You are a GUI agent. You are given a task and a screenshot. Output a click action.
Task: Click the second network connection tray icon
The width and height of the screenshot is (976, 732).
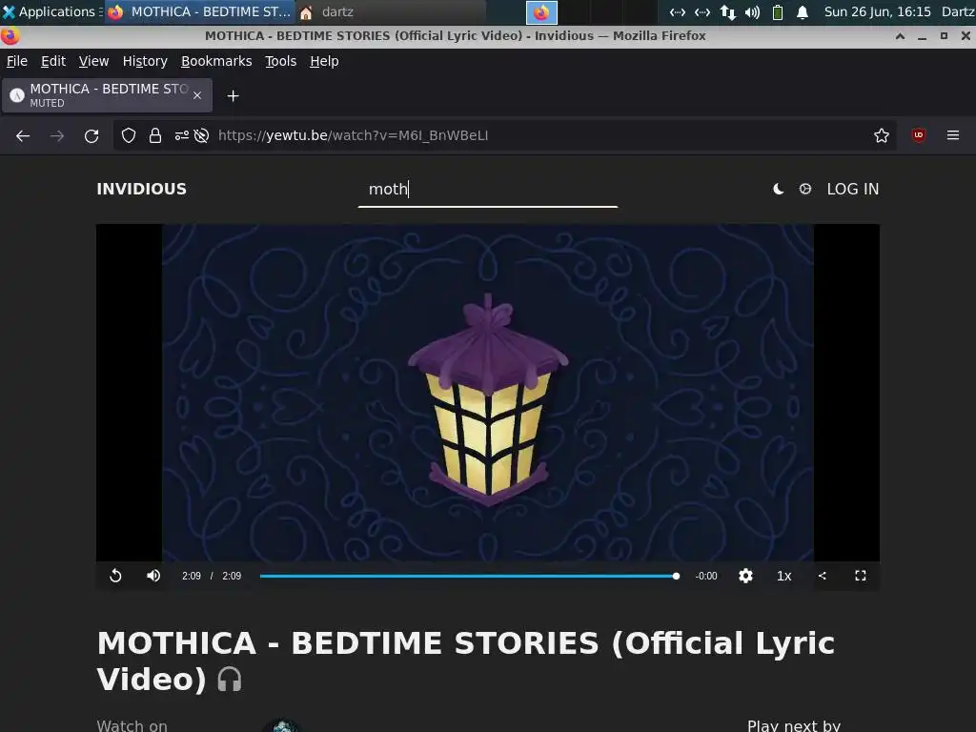click(x=702, y=11)
